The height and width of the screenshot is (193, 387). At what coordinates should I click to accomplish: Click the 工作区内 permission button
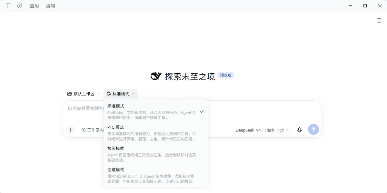tap(92, 130)
